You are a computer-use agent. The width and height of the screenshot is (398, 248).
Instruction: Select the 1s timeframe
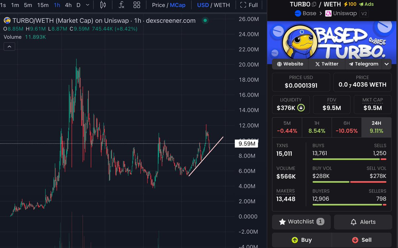[x=3, y=5]
